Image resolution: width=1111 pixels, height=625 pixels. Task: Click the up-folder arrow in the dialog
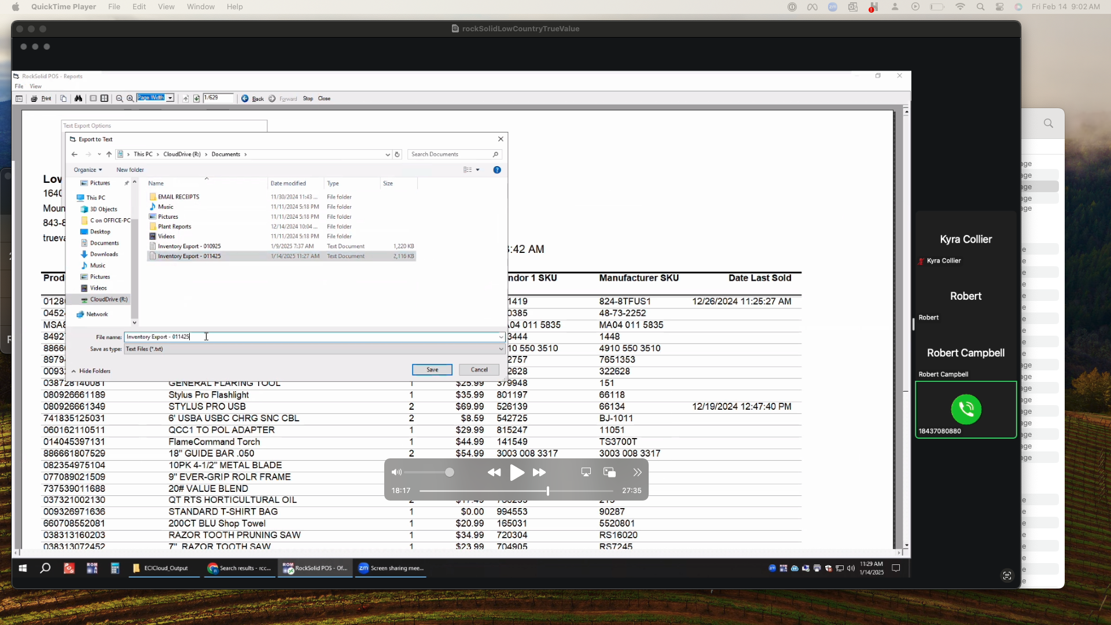coord(109,155)
